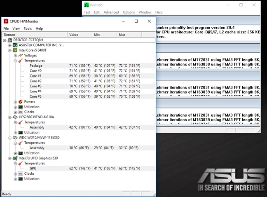Click the thermometer icon of CPU Temperatures
267x197 pixels.
coord(21,61)
